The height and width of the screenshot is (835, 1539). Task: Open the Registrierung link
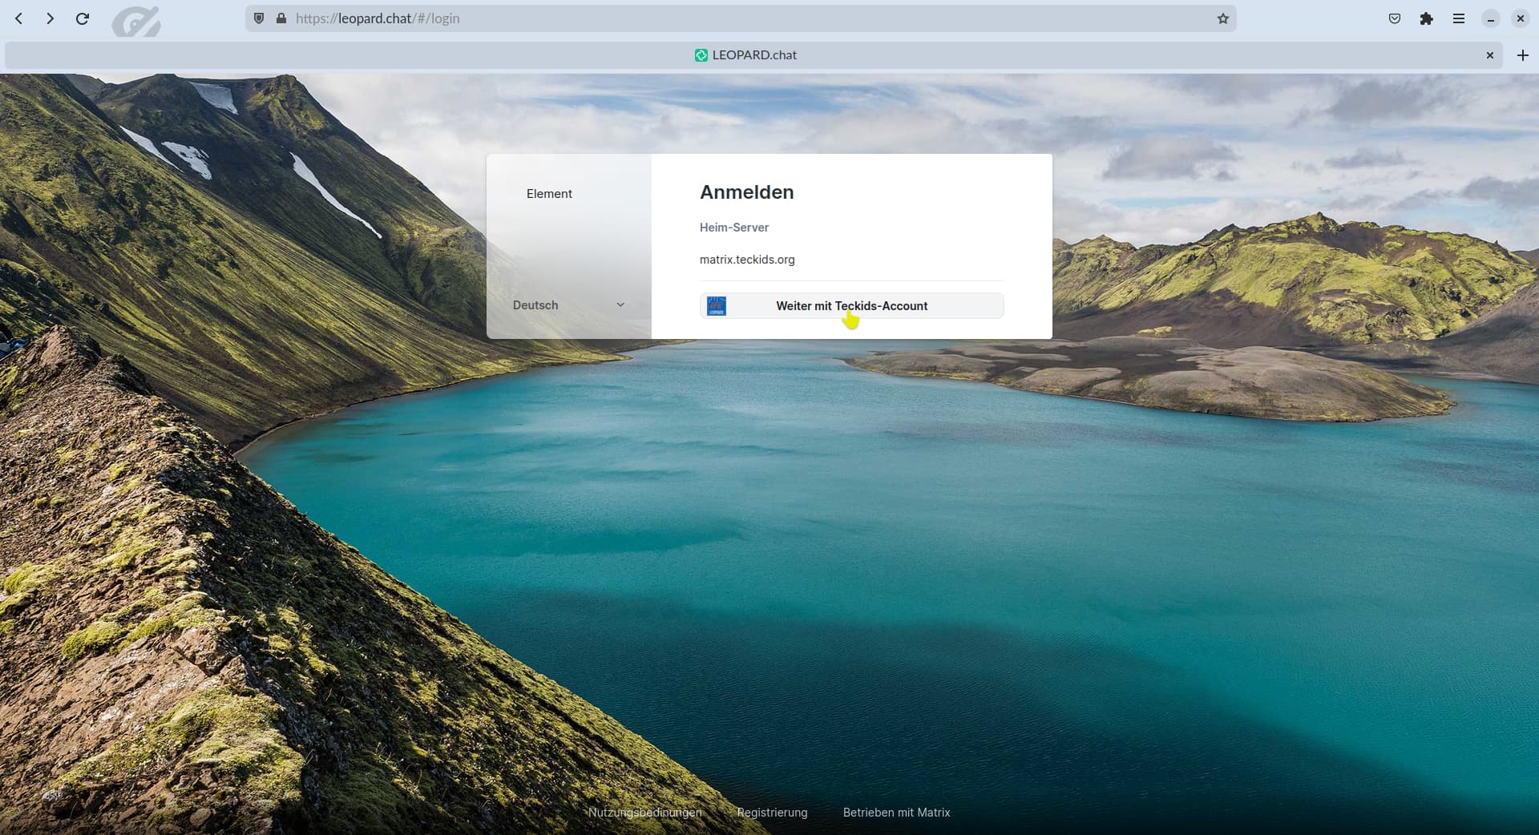click(x=772, y=813)
